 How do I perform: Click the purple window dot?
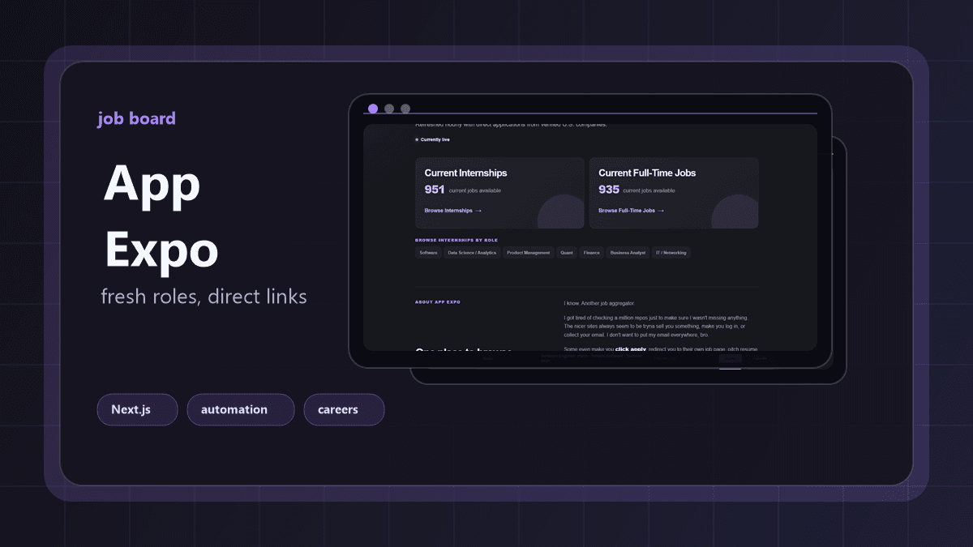click(373, 109)
